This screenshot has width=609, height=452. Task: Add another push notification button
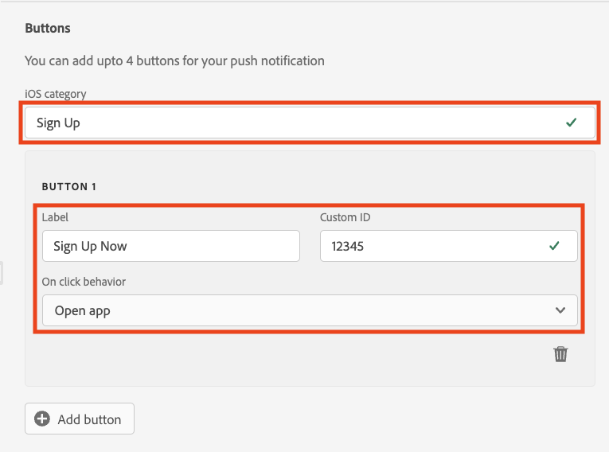click(80, 419)
